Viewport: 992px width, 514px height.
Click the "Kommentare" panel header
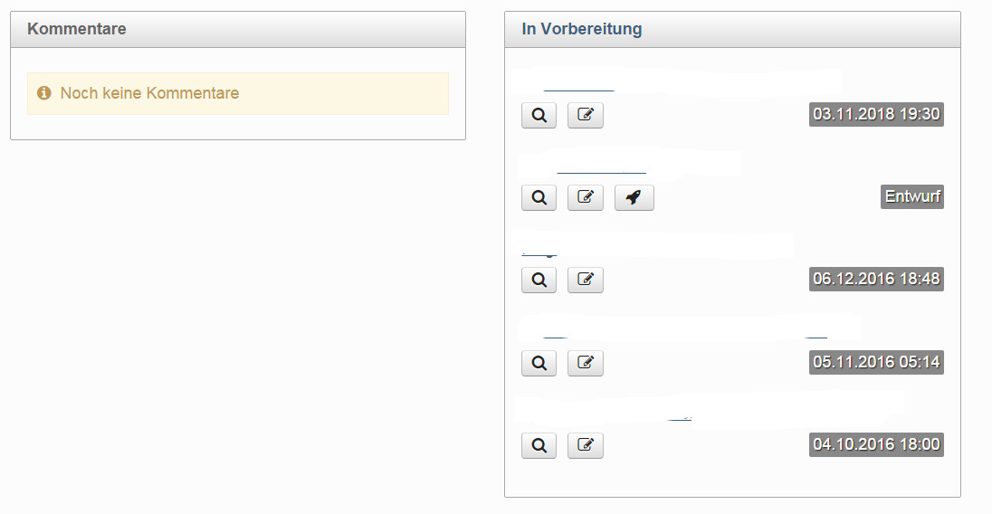coord(77,29)
